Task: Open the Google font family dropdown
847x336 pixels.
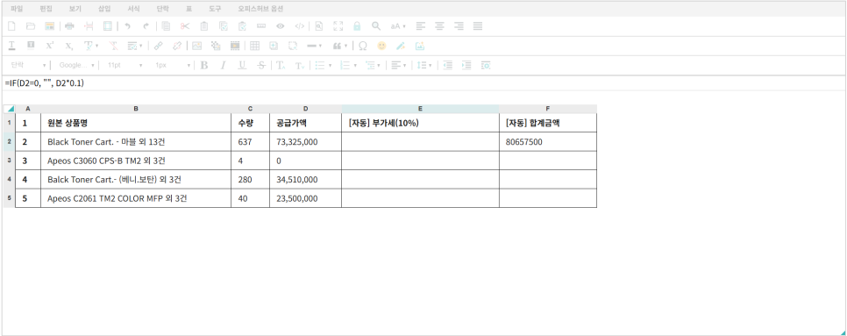Action: 76,66
